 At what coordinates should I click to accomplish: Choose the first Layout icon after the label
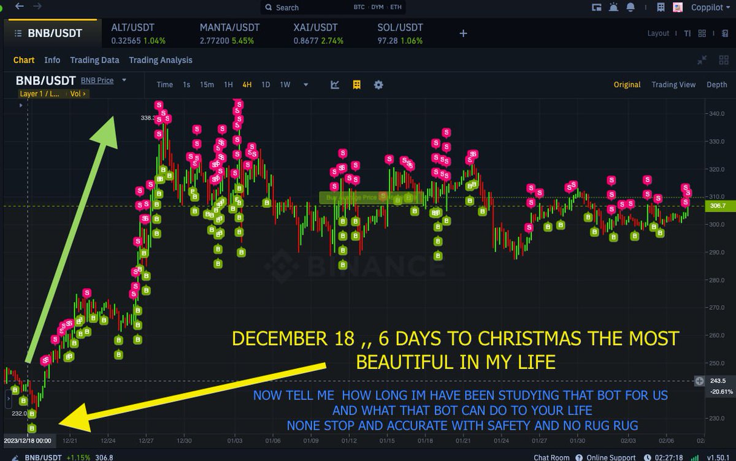coord(688,33)
